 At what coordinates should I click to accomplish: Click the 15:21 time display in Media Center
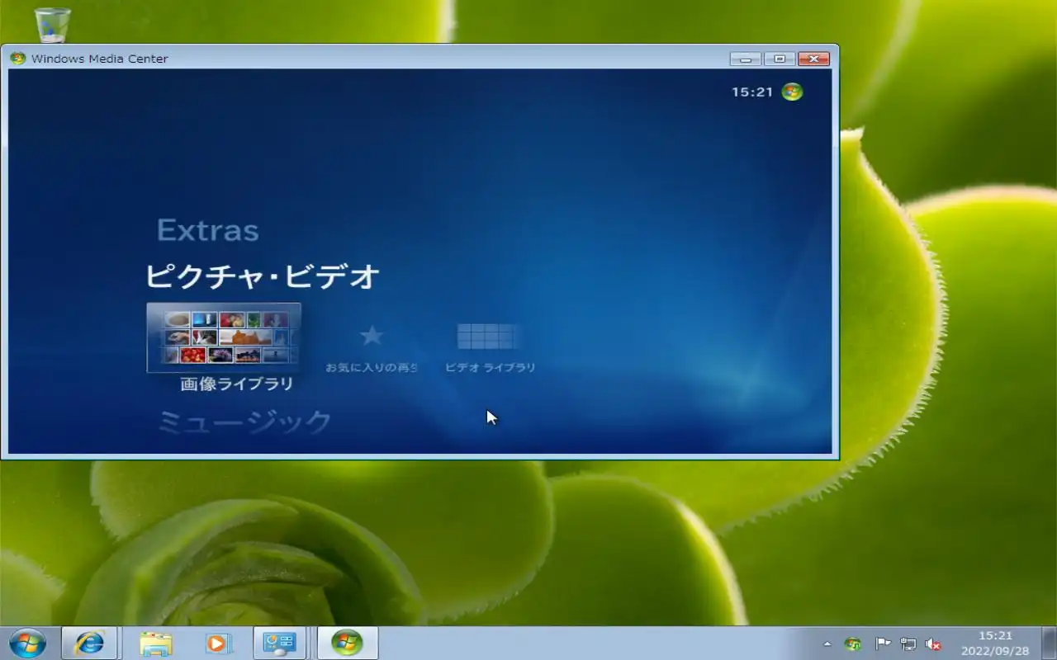click(752, 92)
